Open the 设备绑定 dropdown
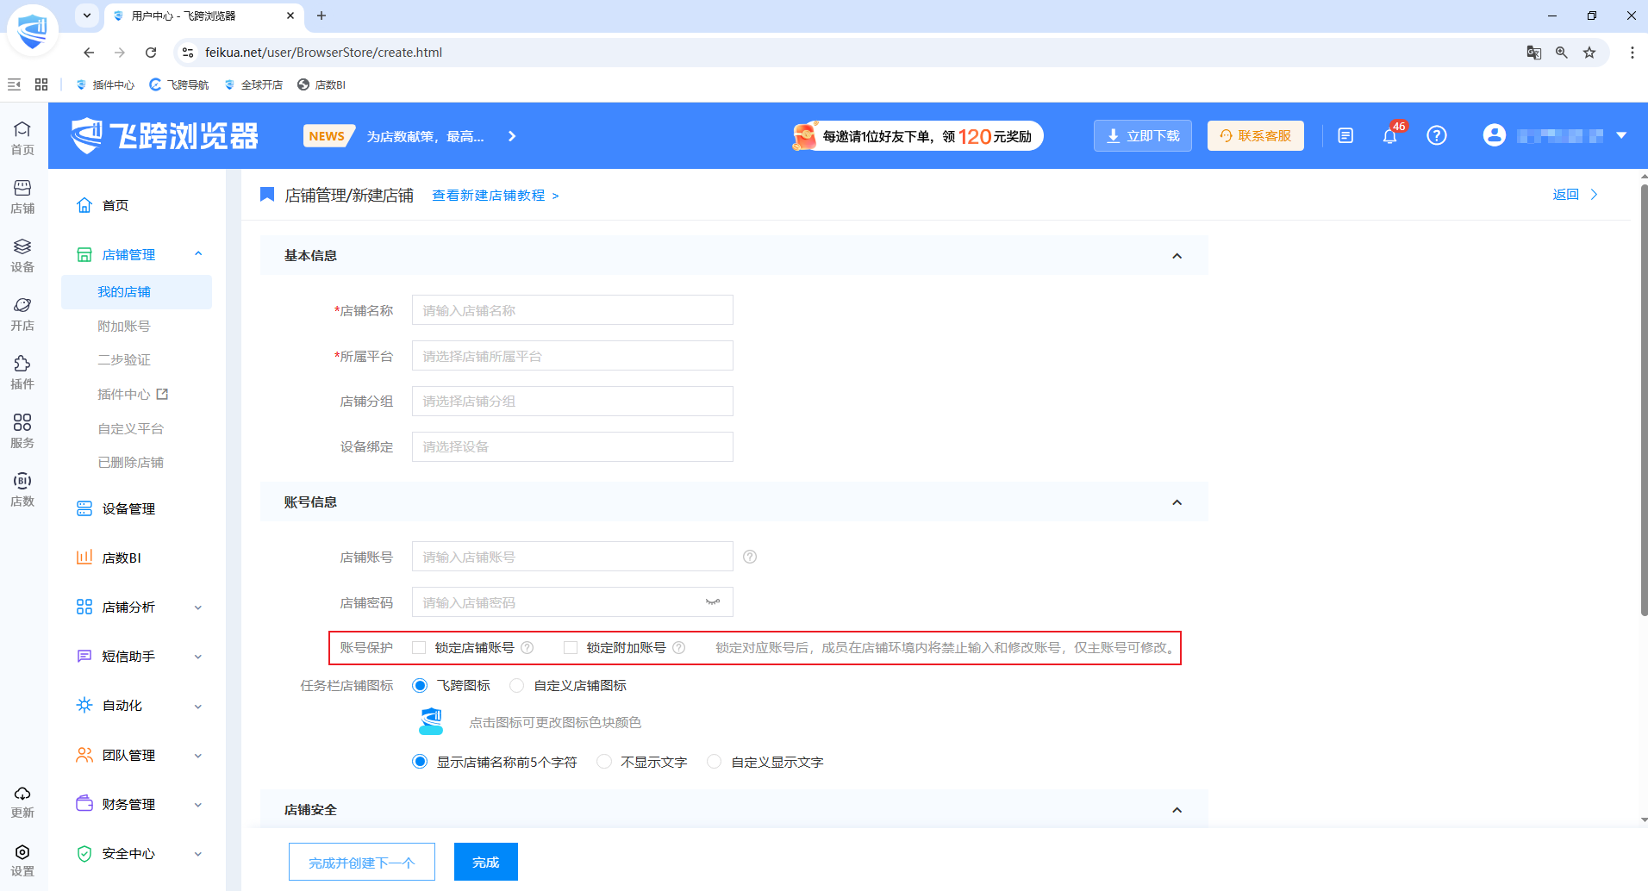The width and height of the screenshot is (1648, 891). 572,447
